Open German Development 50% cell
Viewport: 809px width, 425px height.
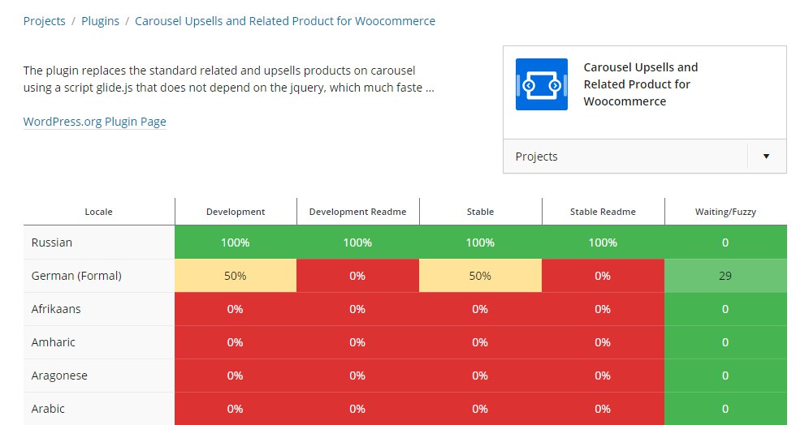(x=236, y=276)
